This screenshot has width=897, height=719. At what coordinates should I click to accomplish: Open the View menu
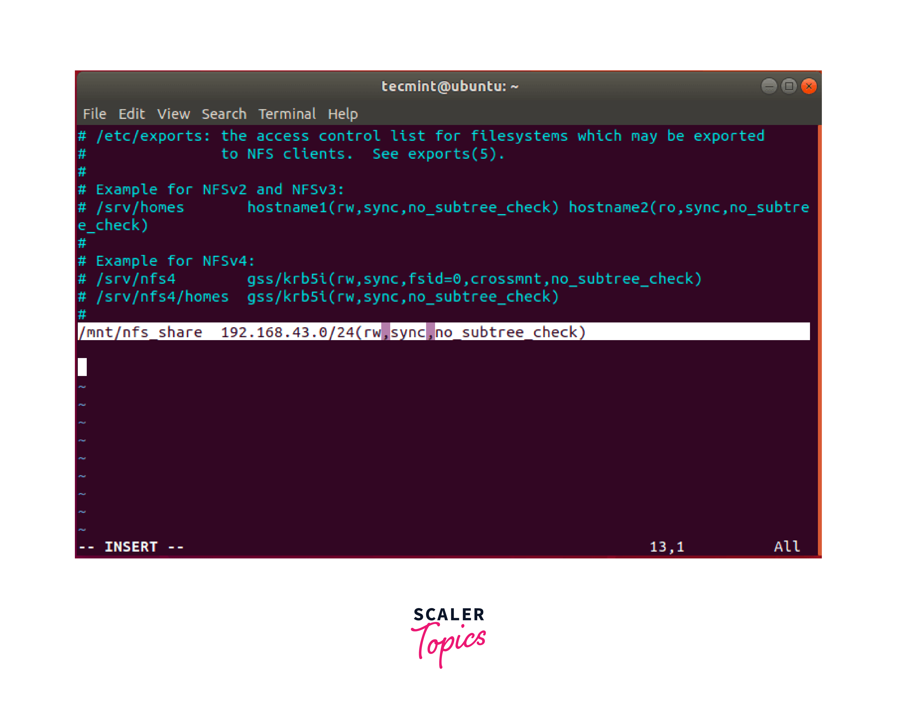[173, 114]
